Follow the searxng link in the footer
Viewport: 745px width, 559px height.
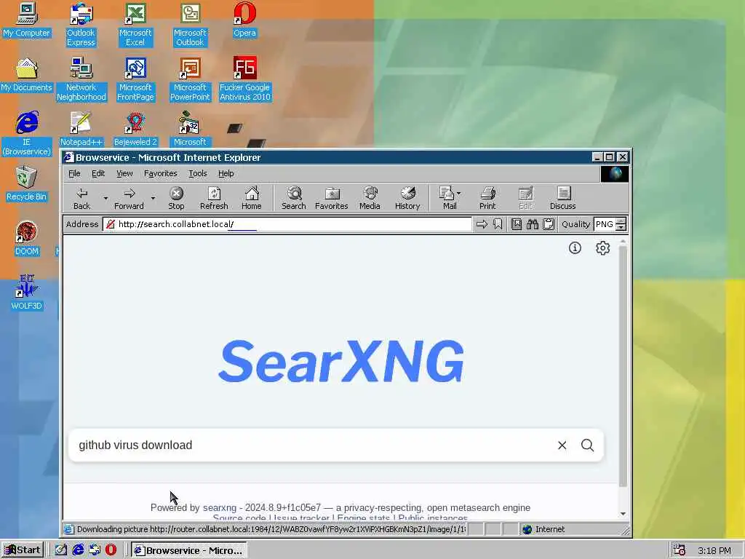pos(220,507)
